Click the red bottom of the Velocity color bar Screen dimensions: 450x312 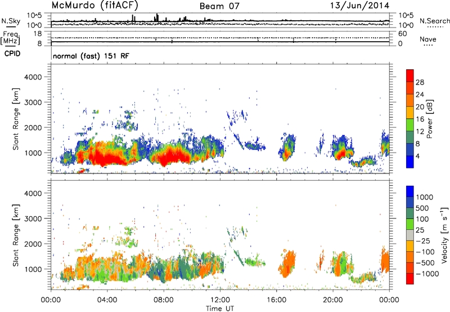point(410,279)
